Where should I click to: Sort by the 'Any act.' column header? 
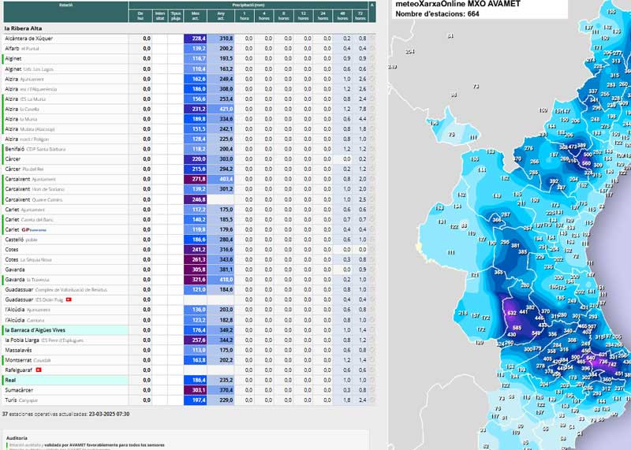(x=221, y=16)
